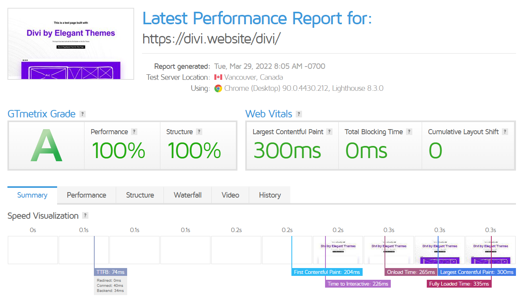
Task: Click help icon beside Cumulative Layout Shift
Action: click(x=505, y=132)
